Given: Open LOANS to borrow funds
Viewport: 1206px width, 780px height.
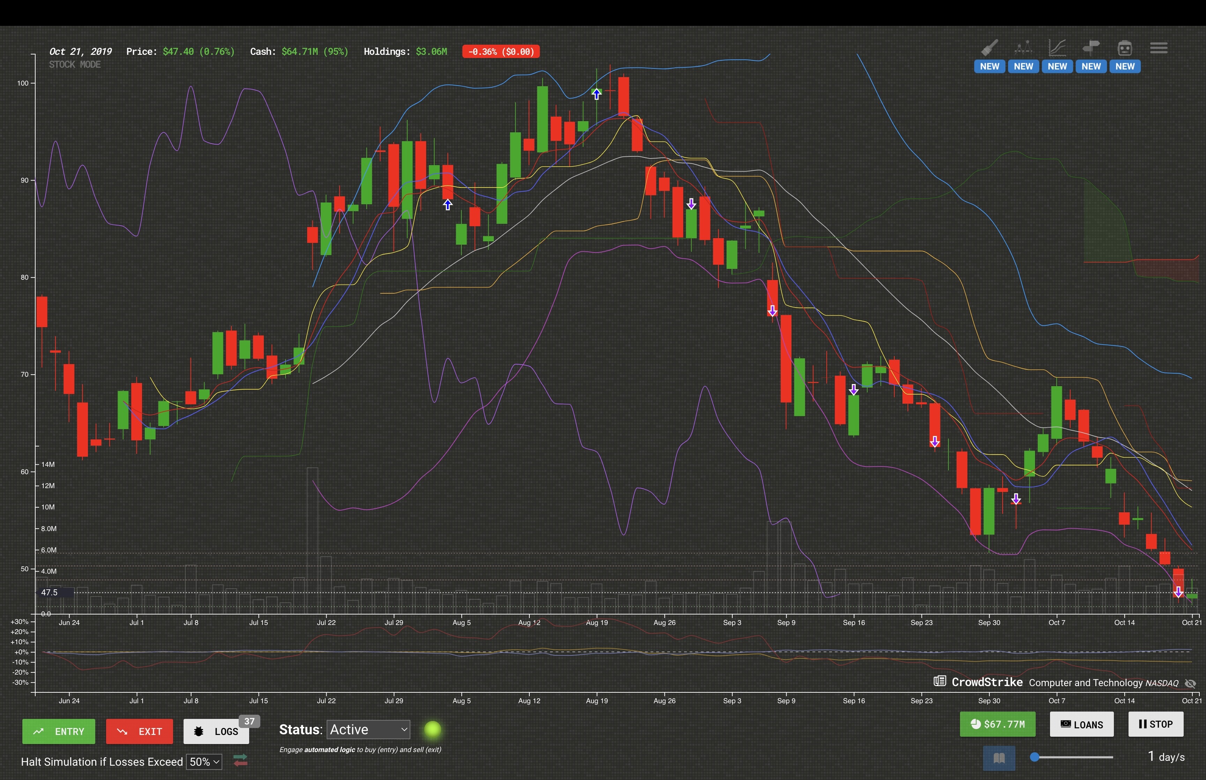Looking at the screenshot, I should [1081, 724].
